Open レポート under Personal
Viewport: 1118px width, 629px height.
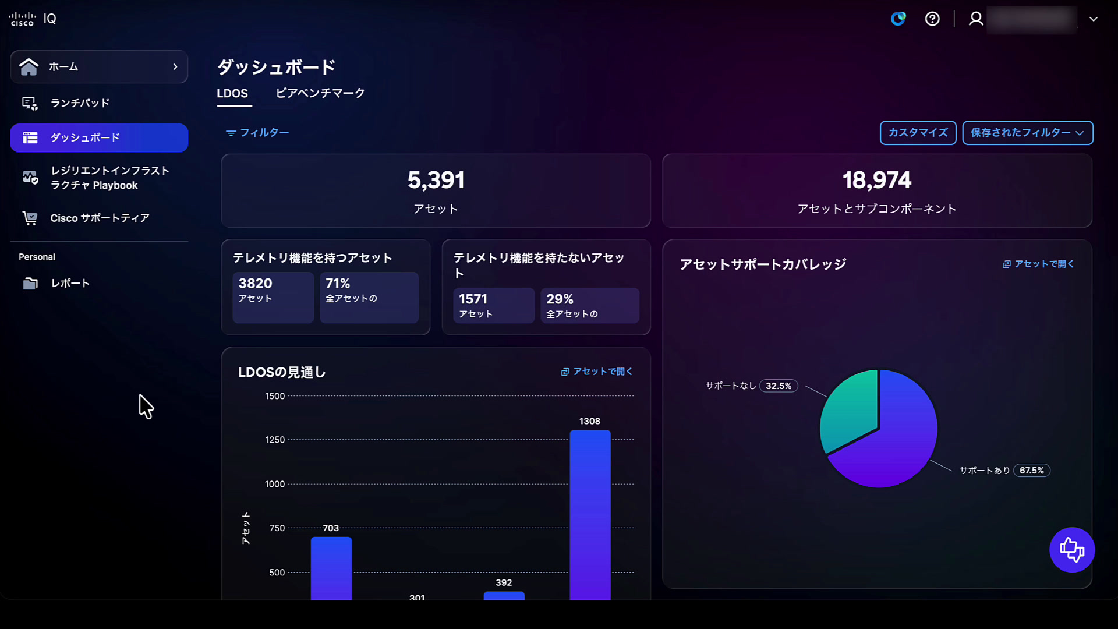point(99,283)
